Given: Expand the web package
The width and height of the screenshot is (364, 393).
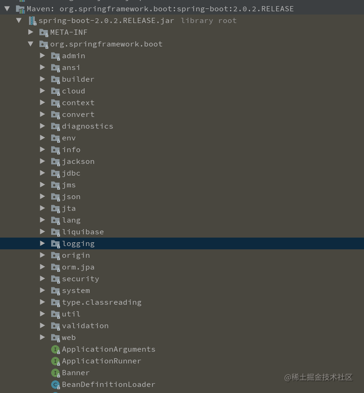Looking at the screenshot, I should pos(43,337).
